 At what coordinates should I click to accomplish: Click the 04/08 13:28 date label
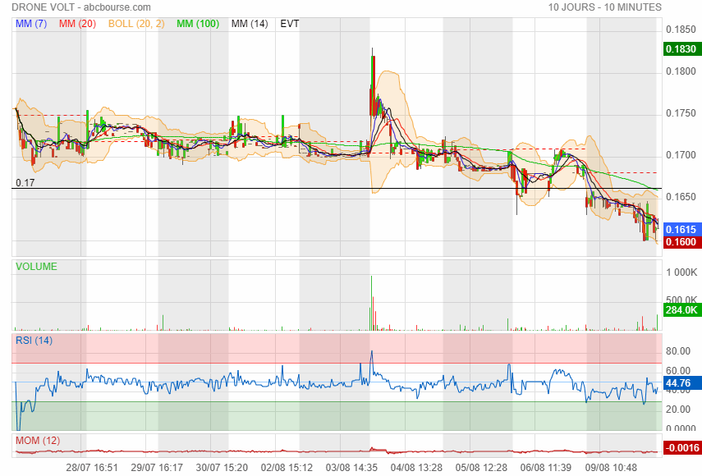[416, 468]
